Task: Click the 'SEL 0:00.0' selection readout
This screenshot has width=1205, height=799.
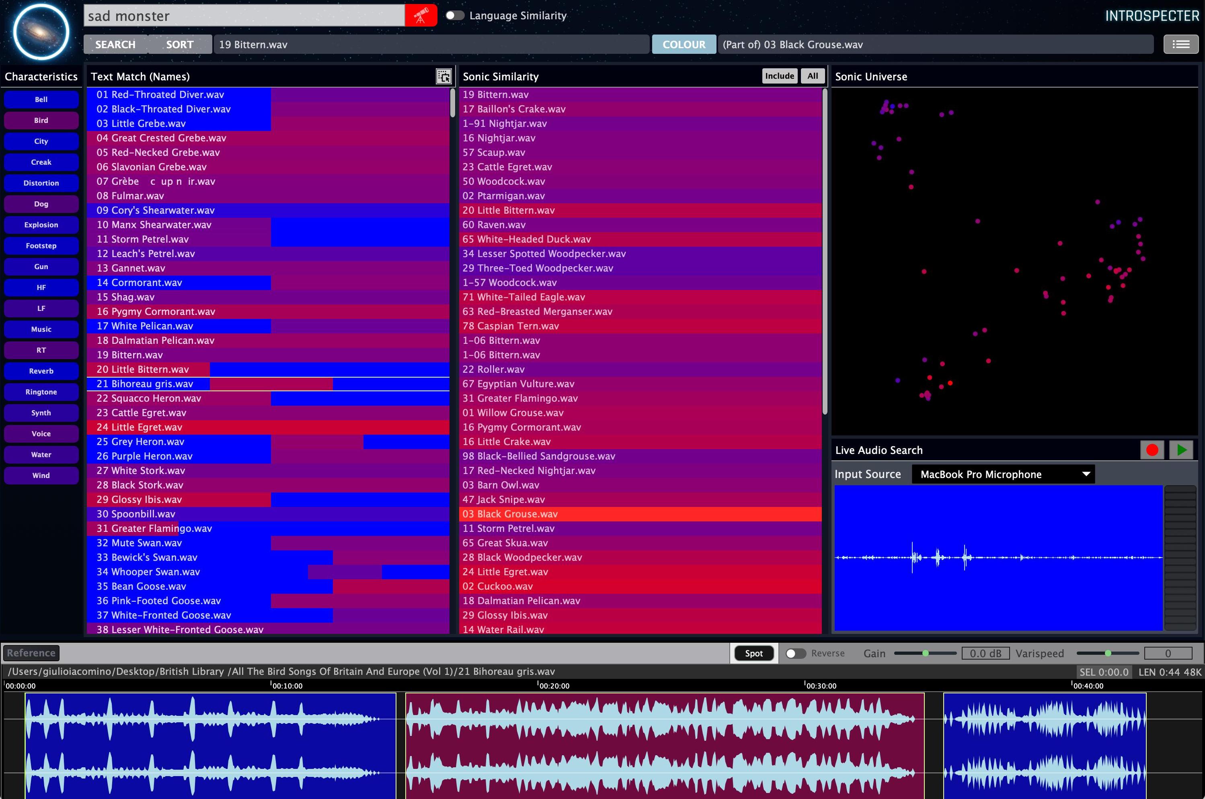Action: 1104,672
